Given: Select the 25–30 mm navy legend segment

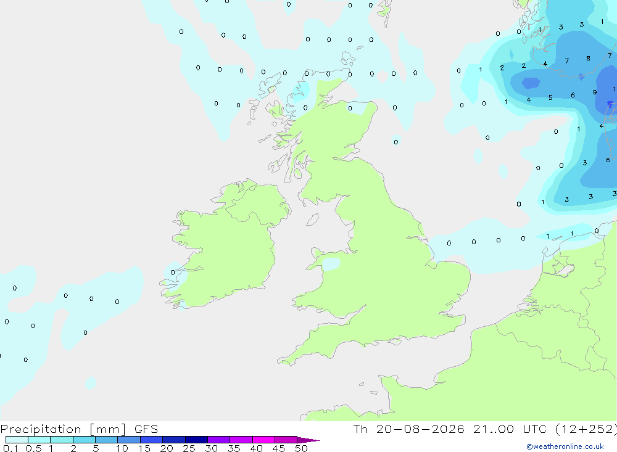Looking at the screenshot, I should point(196,440).
